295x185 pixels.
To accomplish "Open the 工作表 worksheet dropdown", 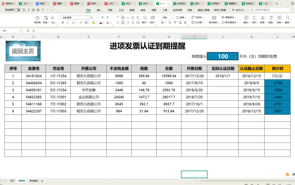I will pos(197,23).
